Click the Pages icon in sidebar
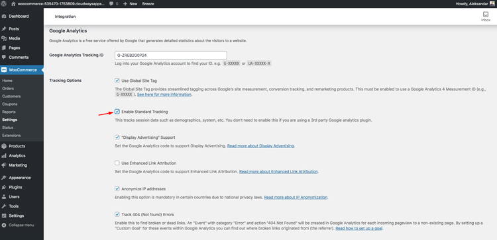This screenshot has width=497, height=240. point(4,48)
